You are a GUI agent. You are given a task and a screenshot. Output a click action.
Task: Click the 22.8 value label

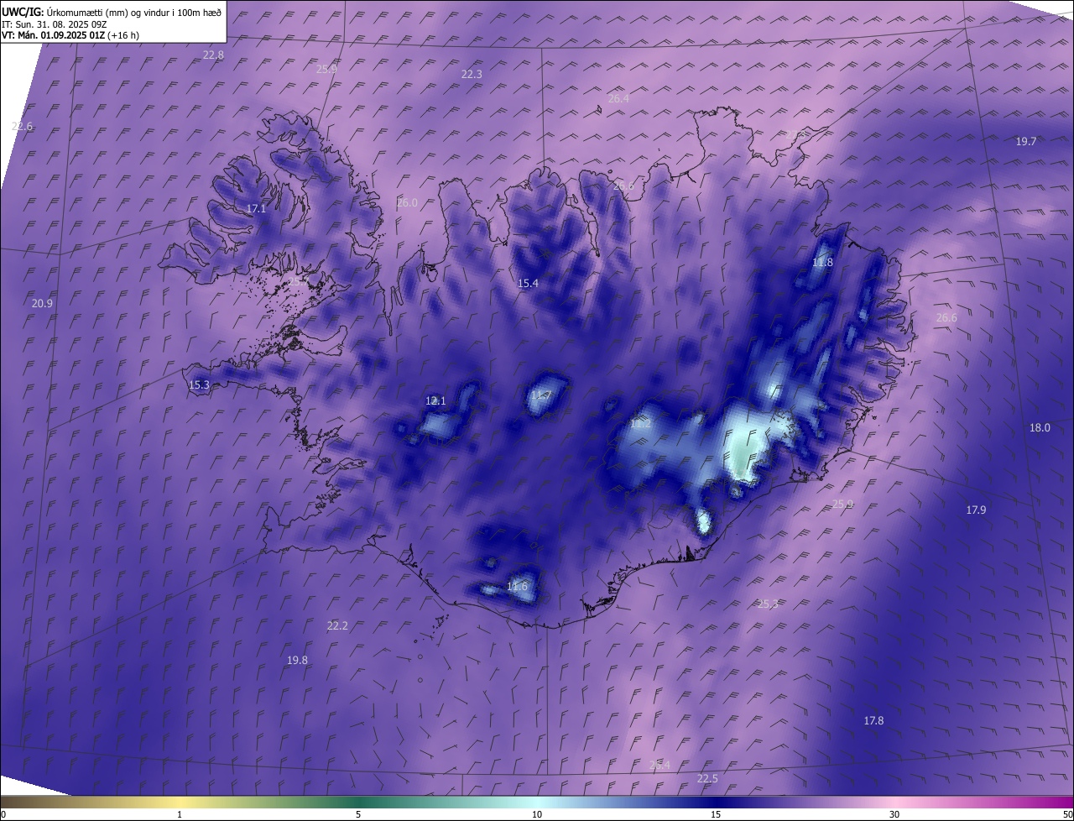click(213, 55)
